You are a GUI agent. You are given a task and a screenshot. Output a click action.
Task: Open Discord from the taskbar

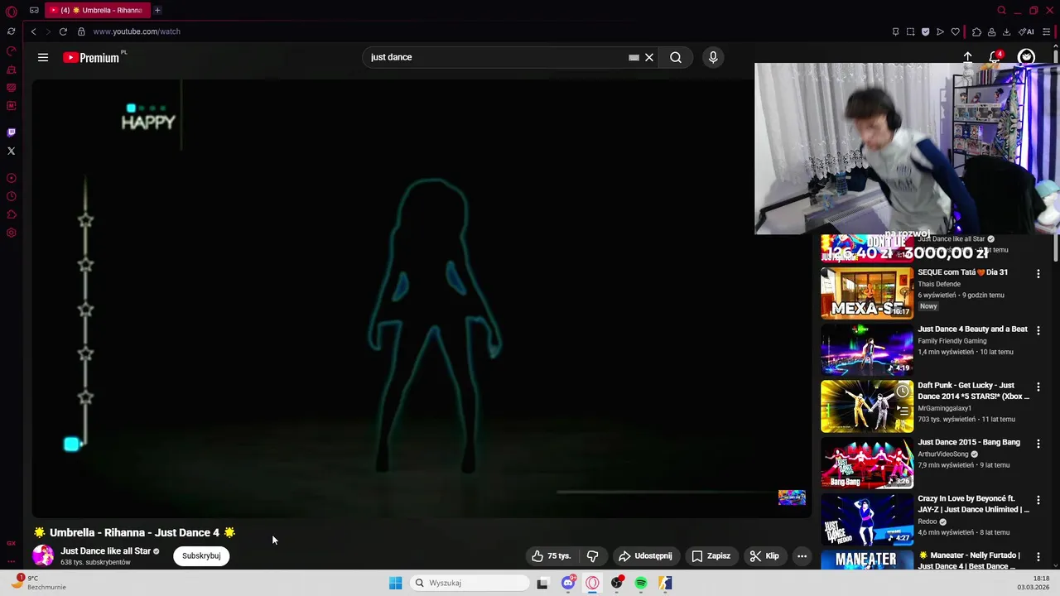pos(568,583)
